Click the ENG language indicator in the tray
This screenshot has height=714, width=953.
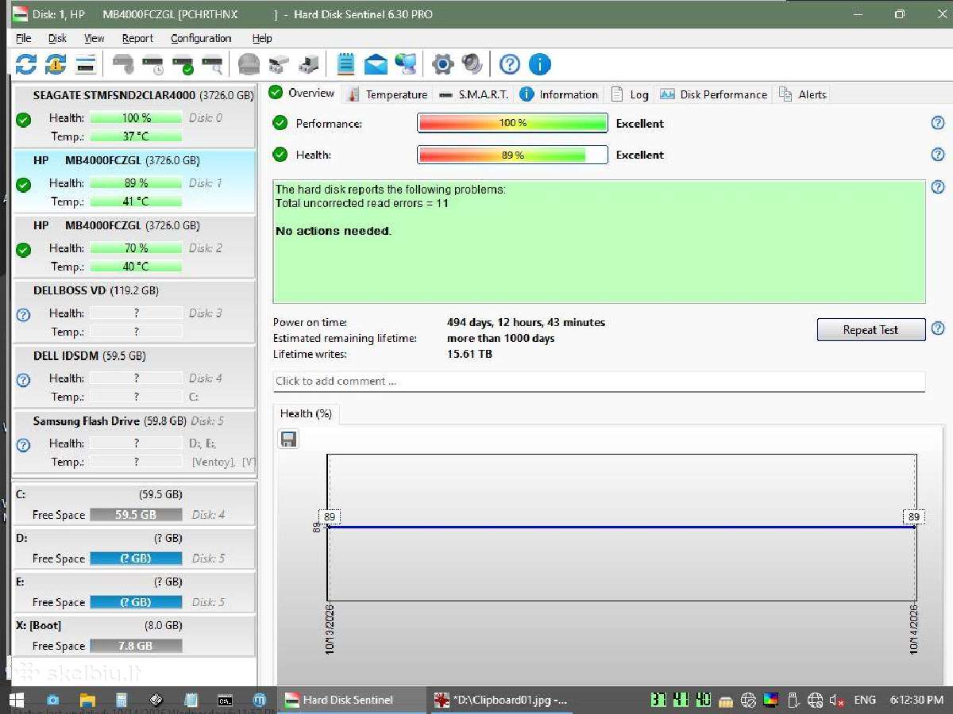click(865, 700)
